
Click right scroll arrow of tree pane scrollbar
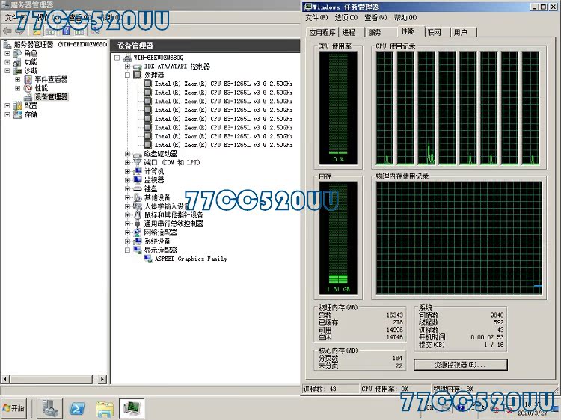(x=102, y=379)
